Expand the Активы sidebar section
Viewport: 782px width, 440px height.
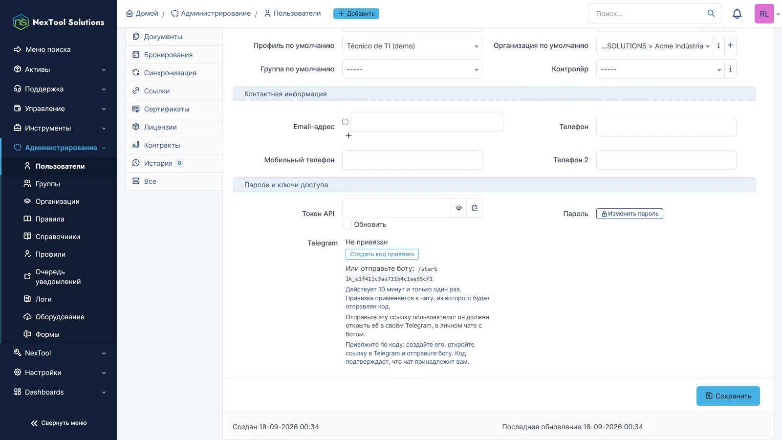click(x=59, y=69)
